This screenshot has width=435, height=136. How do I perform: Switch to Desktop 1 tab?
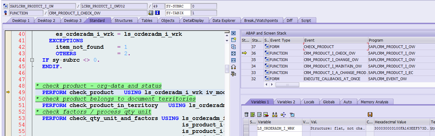point(21,20)
